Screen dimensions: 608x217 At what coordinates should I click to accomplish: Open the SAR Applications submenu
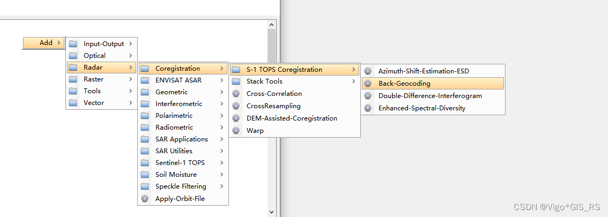coord(183,139)
